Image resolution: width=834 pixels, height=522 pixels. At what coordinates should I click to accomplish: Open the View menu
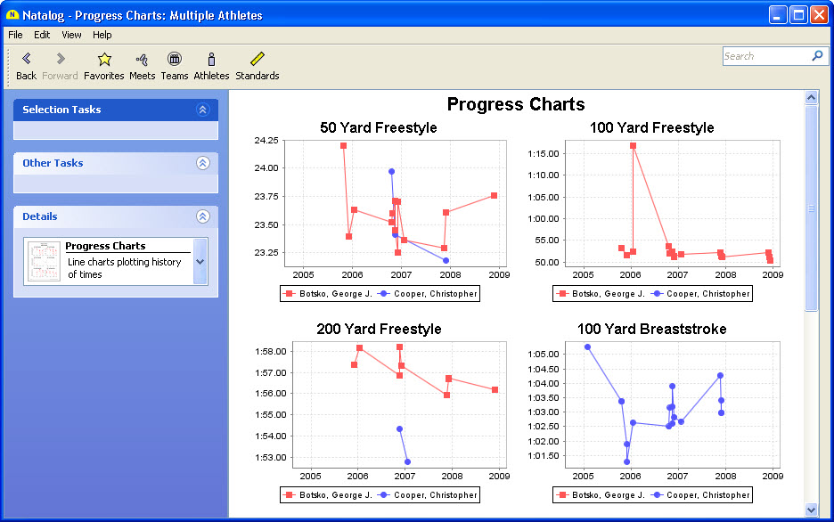point(71,35)
